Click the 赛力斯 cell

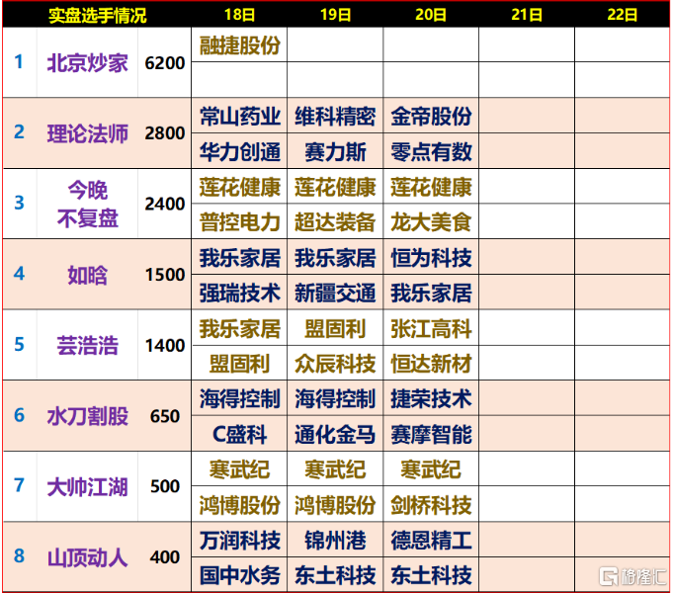(x=335, y=151)
